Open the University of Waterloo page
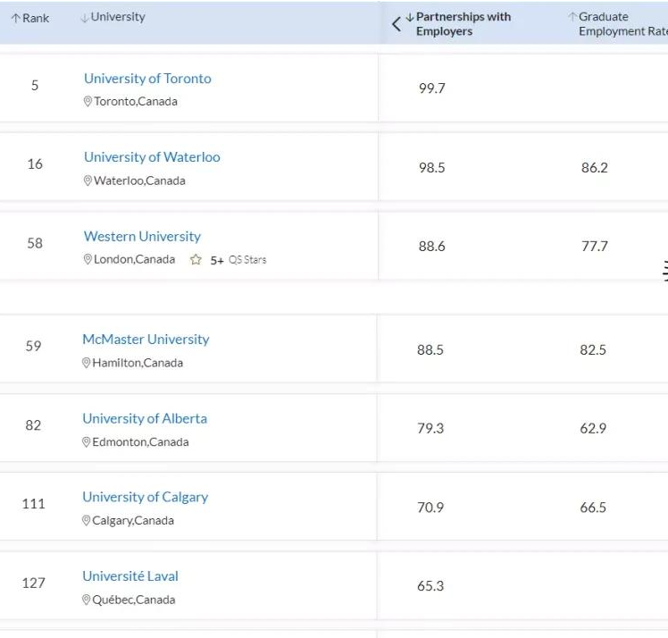The width and height of the screenshot is (668, 638). 152,157
